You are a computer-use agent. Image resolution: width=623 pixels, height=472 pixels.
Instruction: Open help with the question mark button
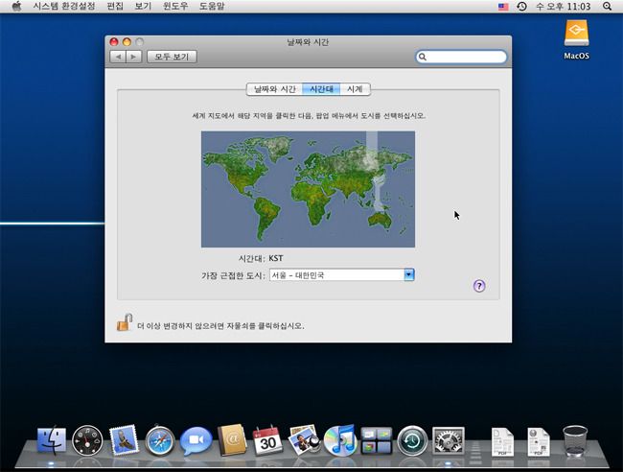tap(479, 286)
